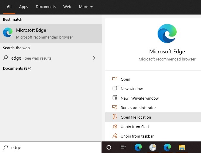Click the Unpin from Start pin icon
Image resolution: width=201 pixels, height=153 pixels.
pos(115,126)
